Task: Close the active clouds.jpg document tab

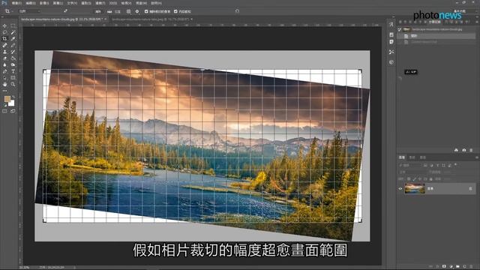Action: point(106,19)
